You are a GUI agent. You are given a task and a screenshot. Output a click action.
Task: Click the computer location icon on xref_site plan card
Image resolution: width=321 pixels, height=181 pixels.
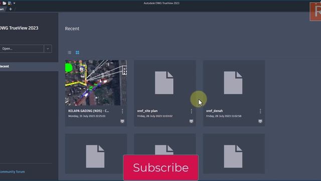191,121
